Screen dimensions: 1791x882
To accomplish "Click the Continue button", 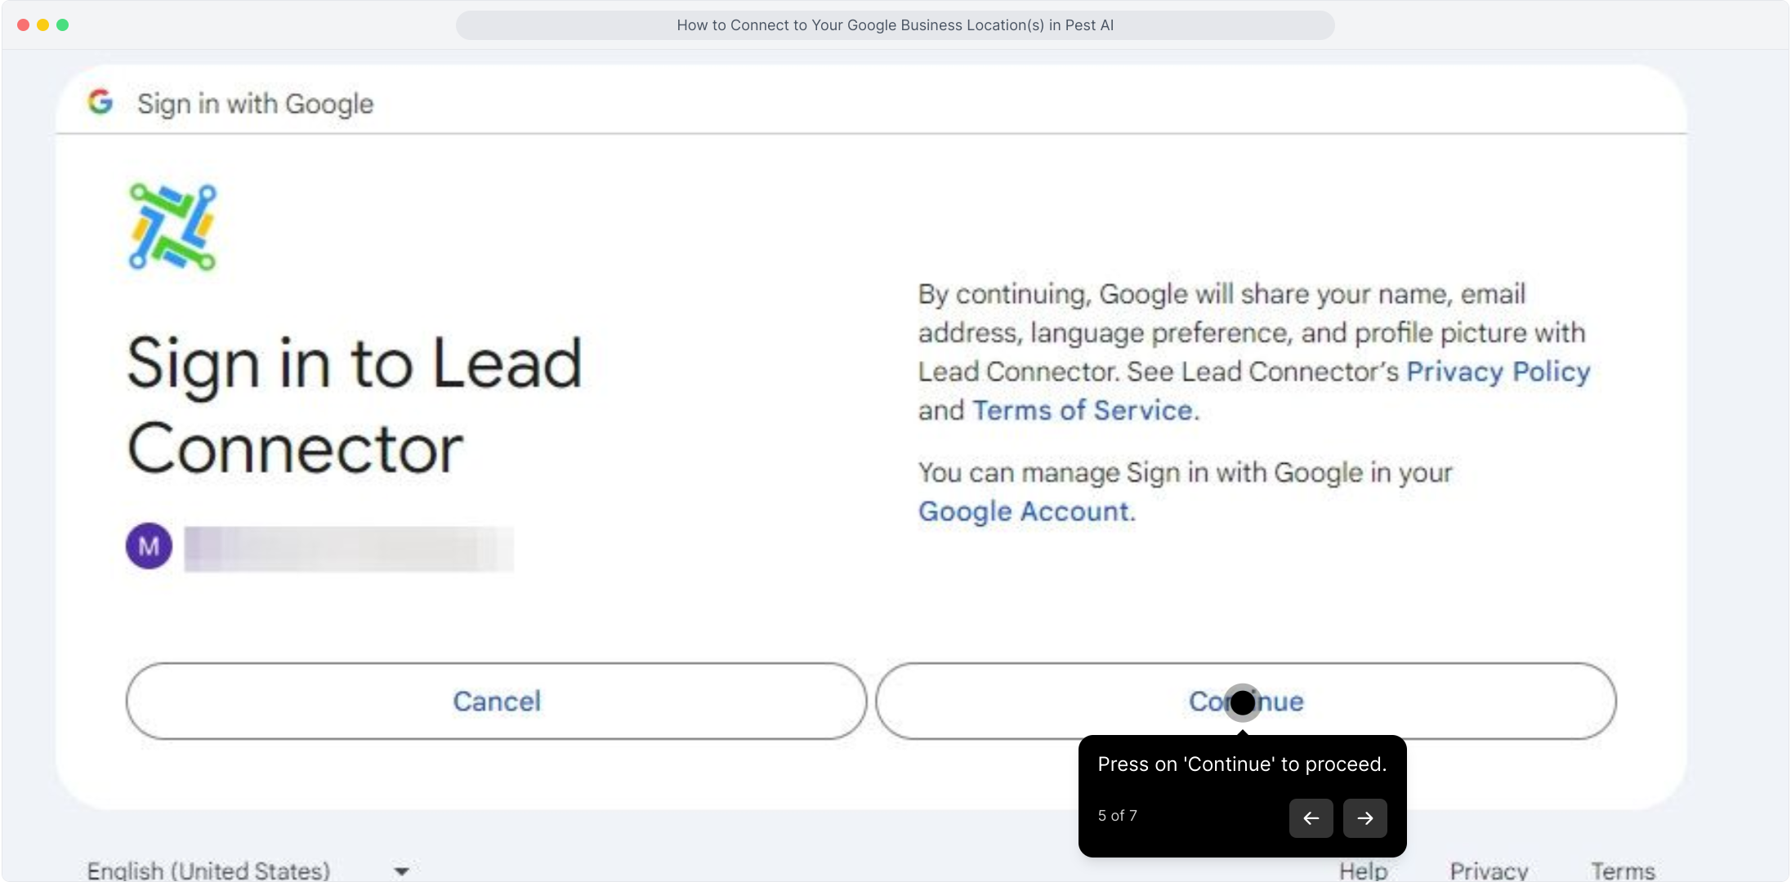I will (1245, 702).
